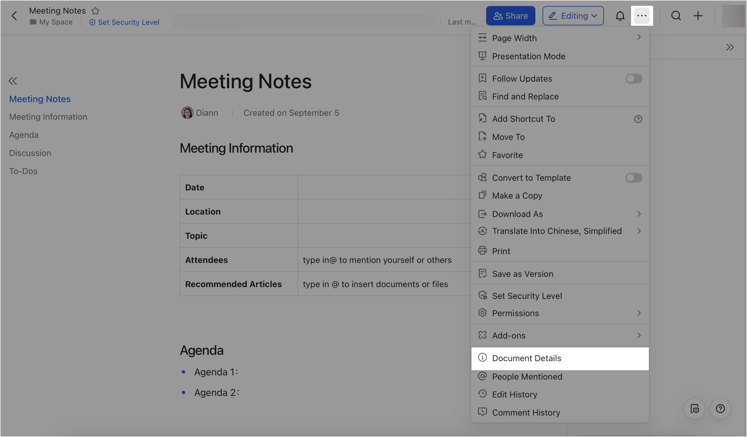Select Document Details from the menu

527,358
